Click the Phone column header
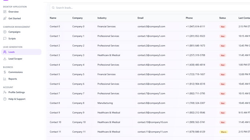Viewport: 250px width, 140px height. (189, 18)
